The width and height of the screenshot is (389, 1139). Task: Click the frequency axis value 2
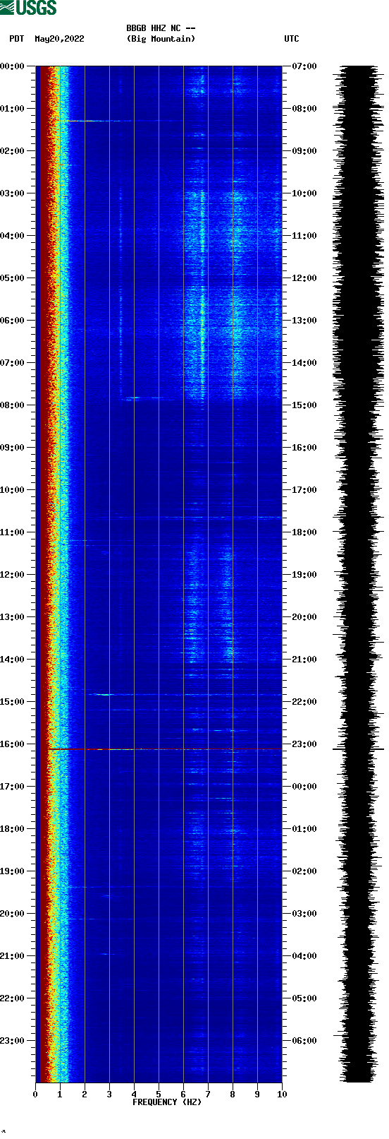(x=85, y=1095)
